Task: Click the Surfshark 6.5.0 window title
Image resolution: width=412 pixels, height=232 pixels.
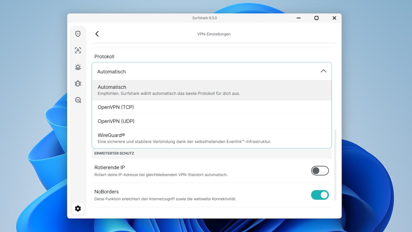Action: [x=204, y=18]
